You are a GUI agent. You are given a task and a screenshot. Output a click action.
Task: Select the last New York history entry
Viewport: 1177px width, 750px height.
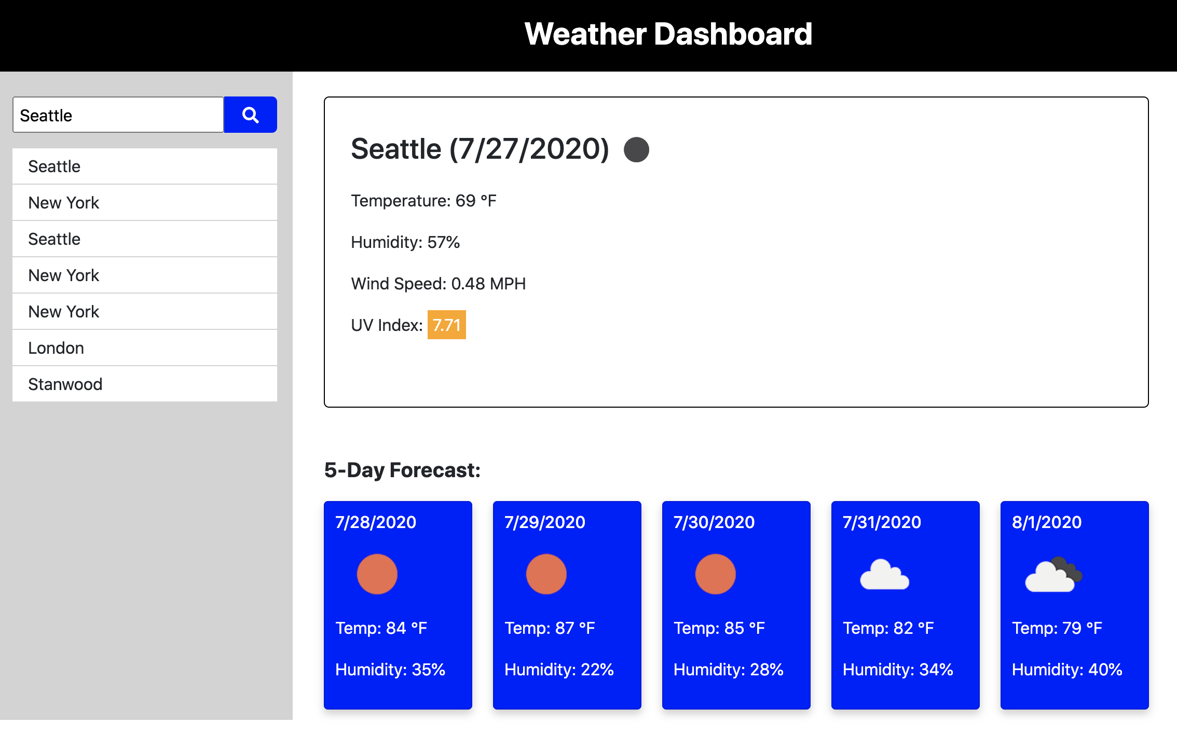(144, 312)
